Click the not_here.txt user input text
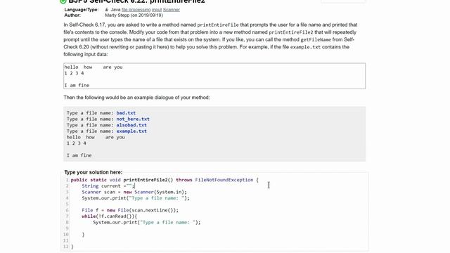The width and height of the screenshot is (450, 253). click(x=133, y=119)
